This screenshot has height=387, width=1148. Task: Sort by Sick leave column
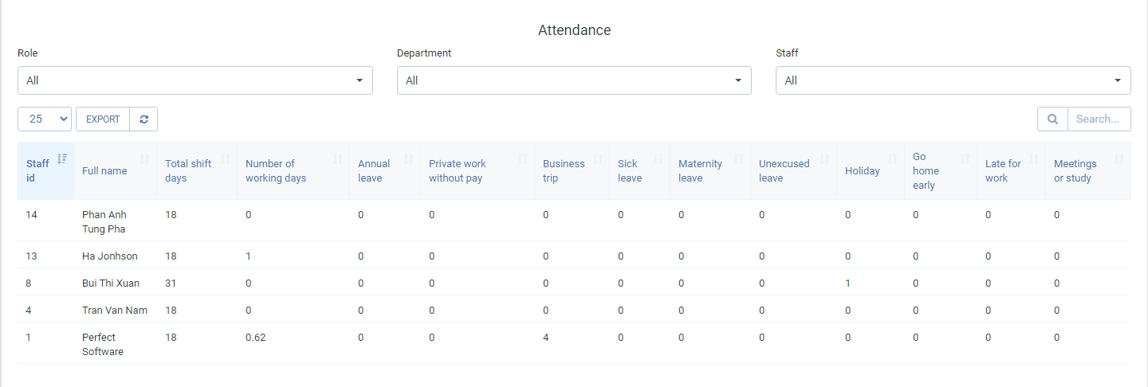click(x=659, y=158)
